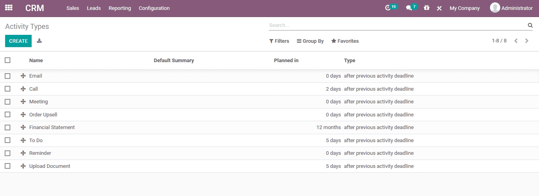
Task: Open the Configuration menu
Action: (154, 8)
